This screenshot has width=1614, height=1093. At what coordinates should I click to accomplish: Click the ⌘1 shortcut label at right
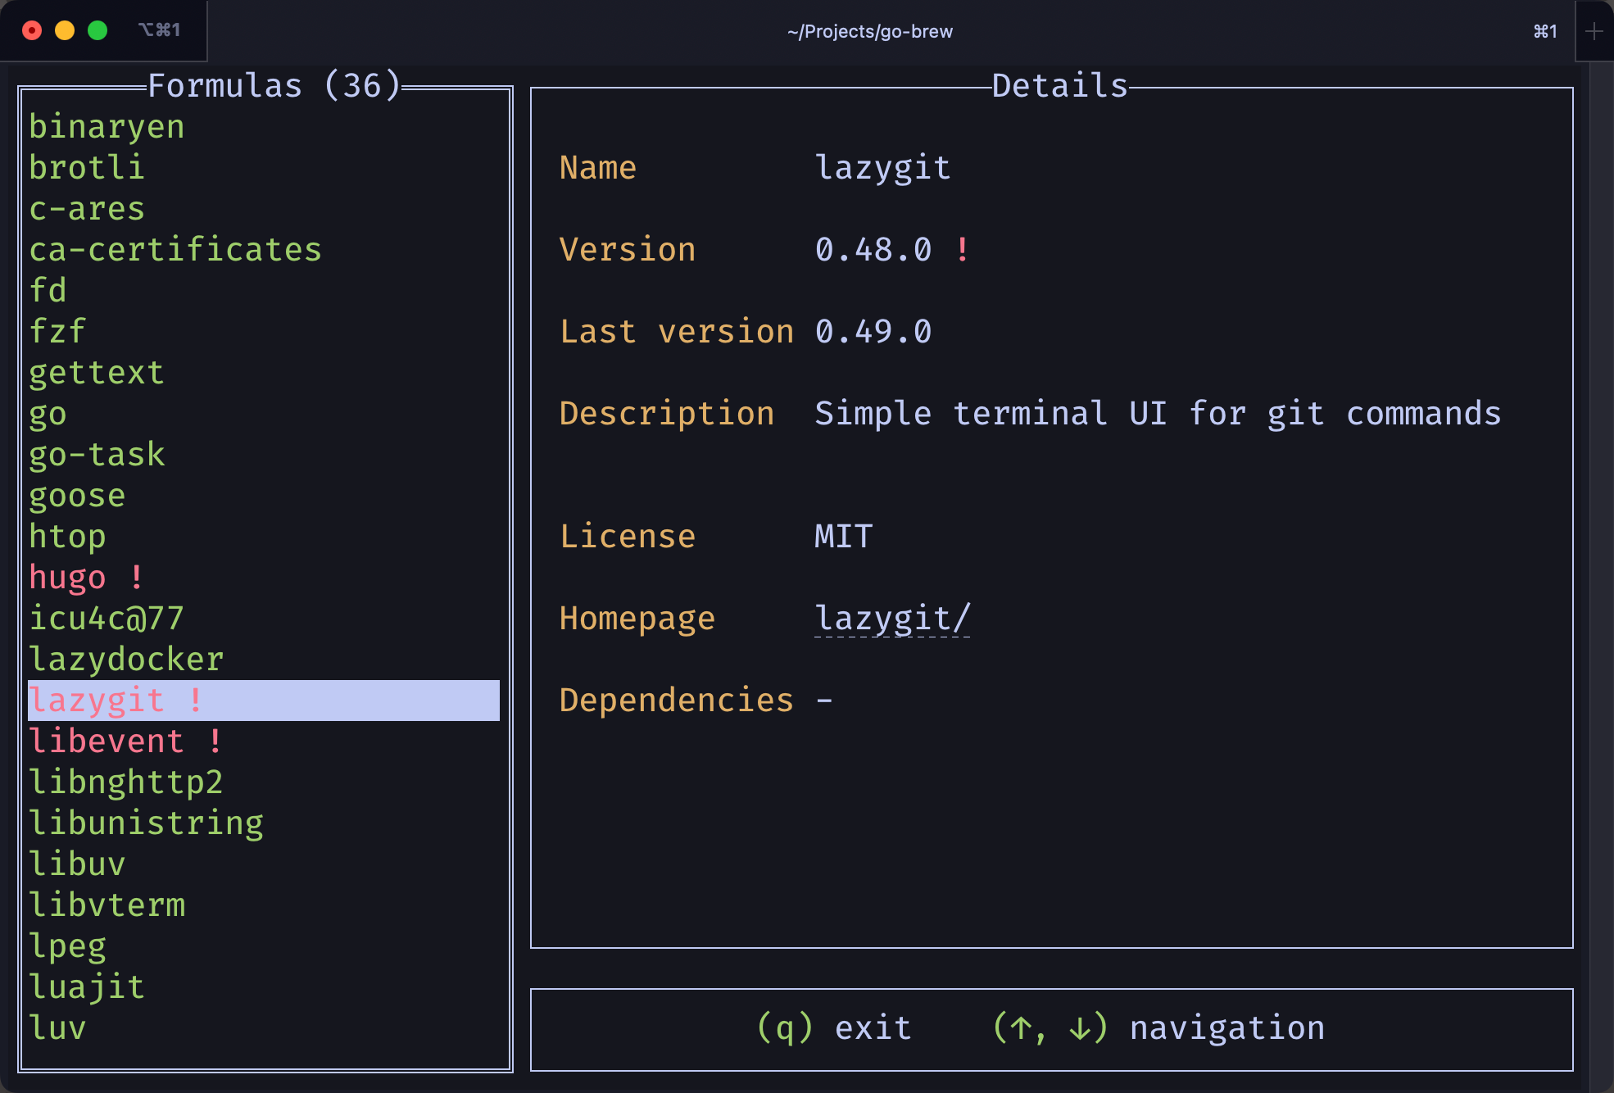click(1545, 31)
